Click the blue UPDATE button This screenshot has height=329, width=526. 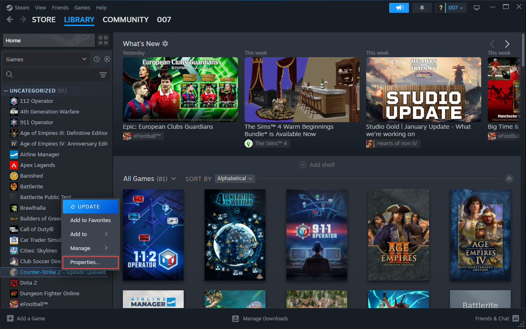click(x=90, y=207)
